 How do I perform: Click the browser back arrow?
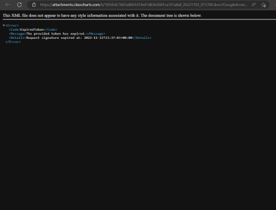(x=8, y=5)
